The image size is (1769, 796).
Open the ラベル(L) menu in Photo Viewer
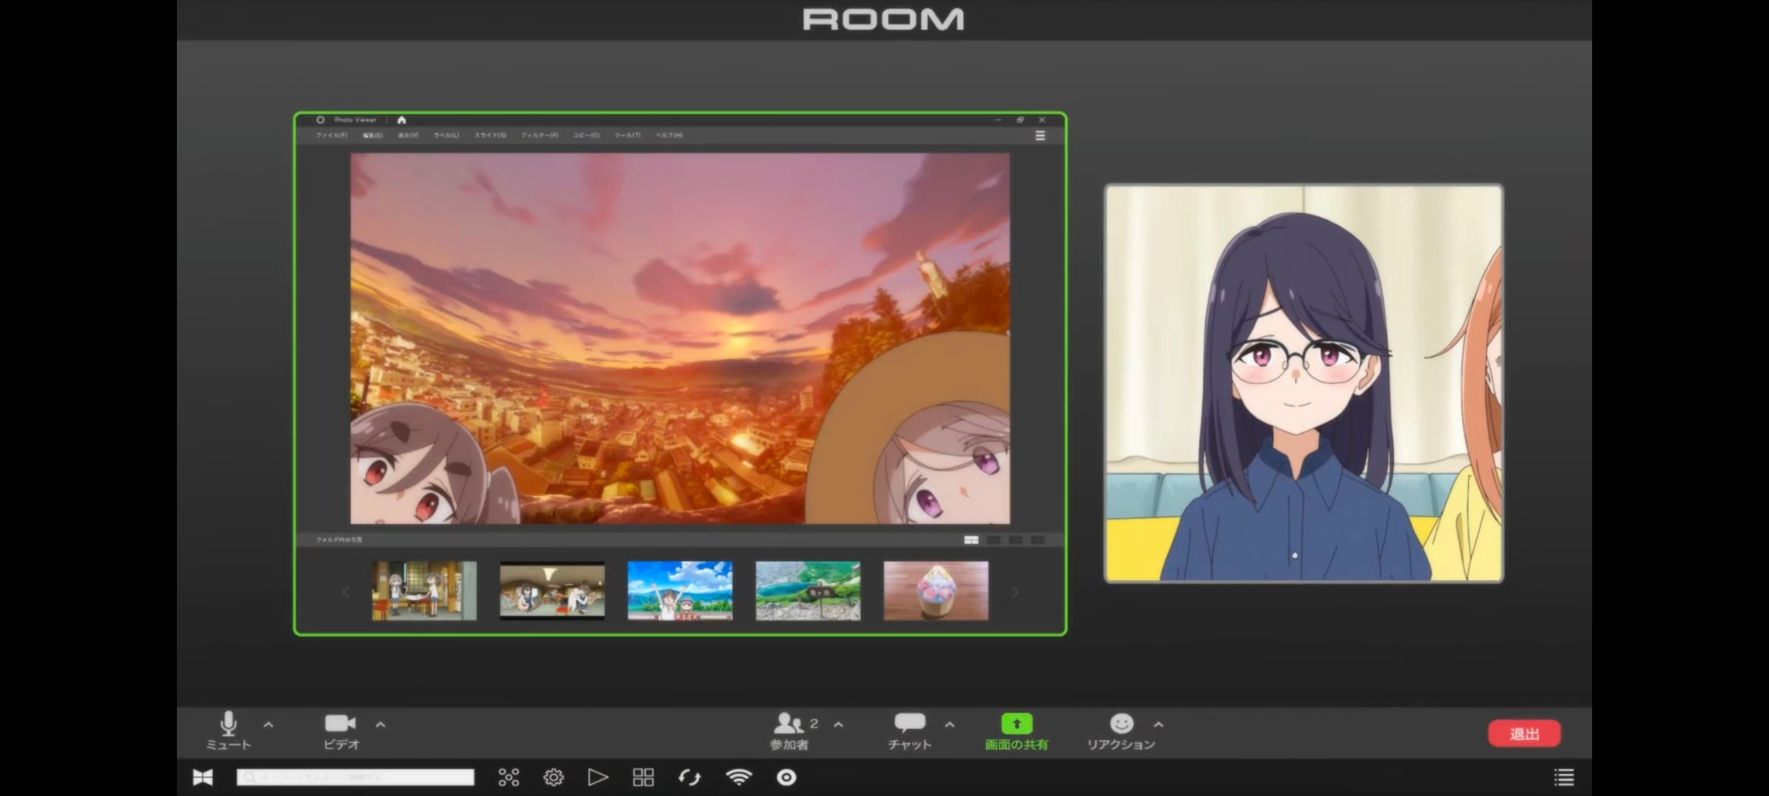pyautogui.click(x=447, y=135)
